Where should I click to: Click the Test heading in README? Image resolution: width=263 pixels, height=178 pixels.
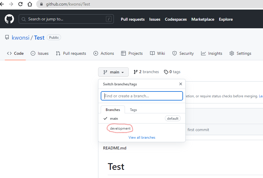pyautogui.click(x=116, y=167)
